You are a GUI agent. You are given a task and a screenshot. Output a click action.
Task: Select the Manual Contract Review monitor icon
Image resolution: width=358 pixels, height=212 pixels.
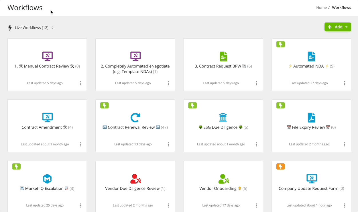(x=47, y=56)
